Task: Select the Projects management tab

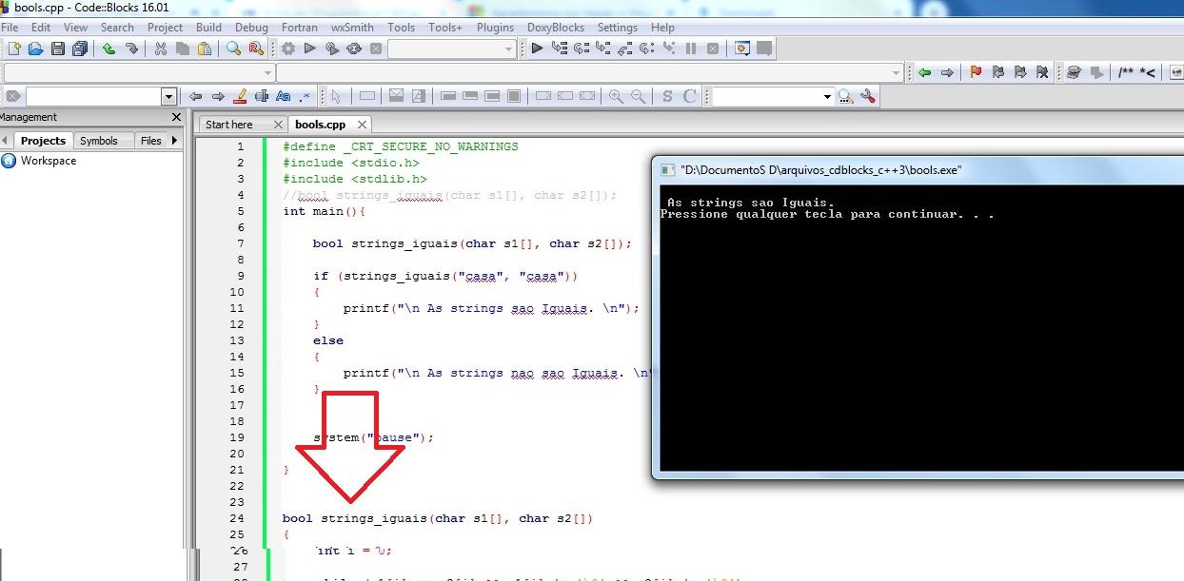Action: pos(43,141)
